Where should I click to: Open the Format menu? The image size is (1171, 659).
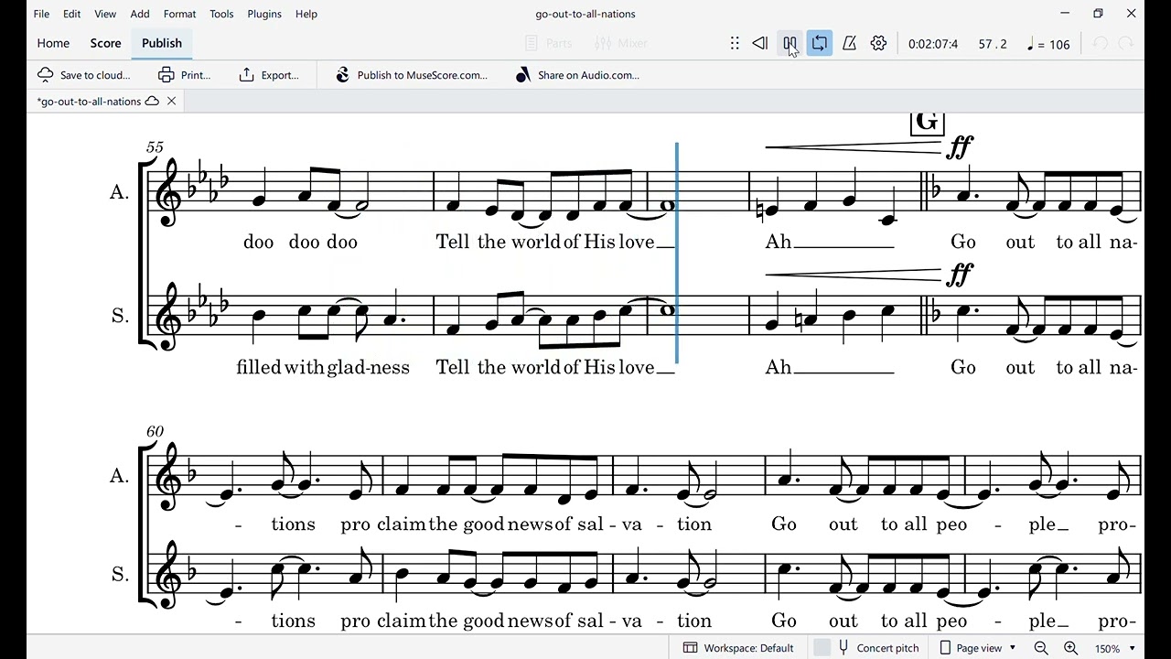click(x=179, y=14)
